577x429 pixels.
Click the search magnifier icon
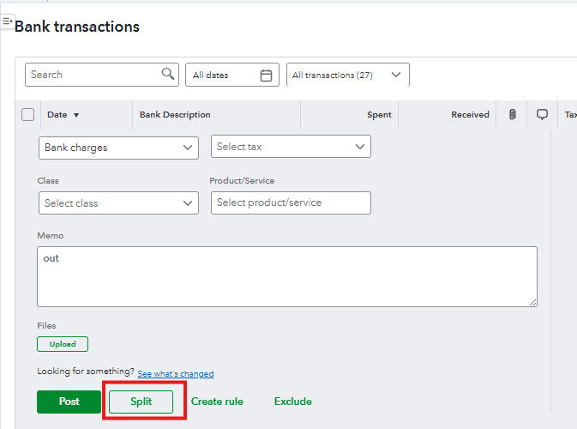click(x=168, y=74)
